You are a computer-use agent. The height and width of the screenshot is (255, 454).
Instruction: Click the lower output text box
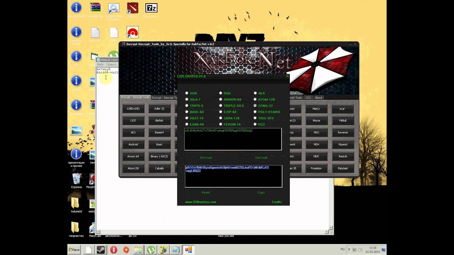click(x=233, y=176)
